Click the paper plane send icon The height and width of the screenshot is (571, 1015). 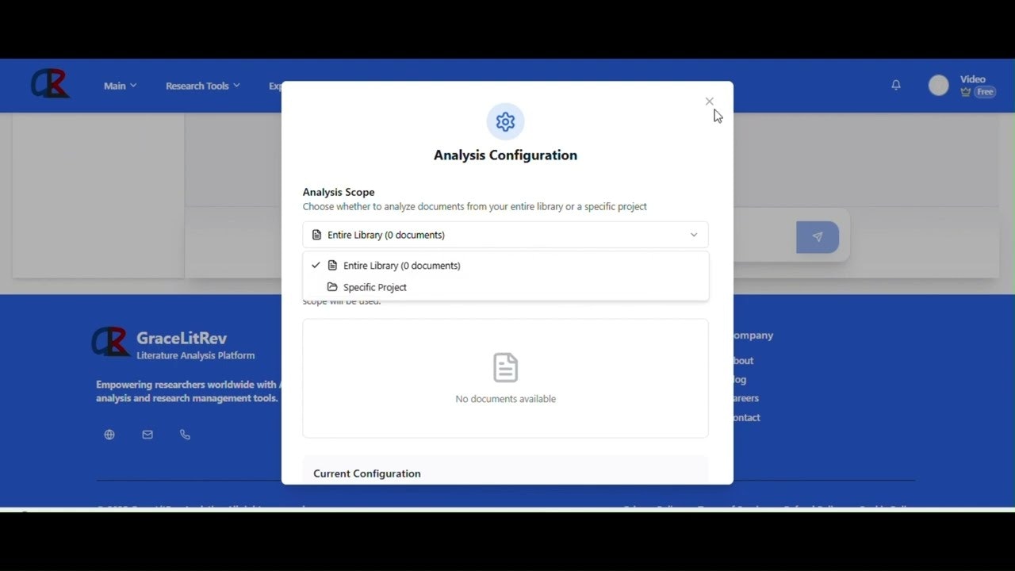click(x=817, y=236)
